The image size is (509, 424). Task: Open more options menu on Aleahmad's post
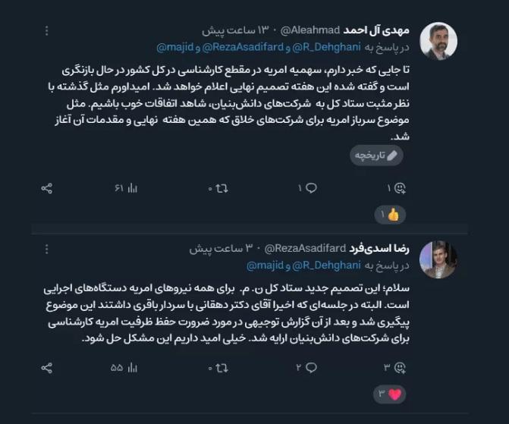pos(47,30)
